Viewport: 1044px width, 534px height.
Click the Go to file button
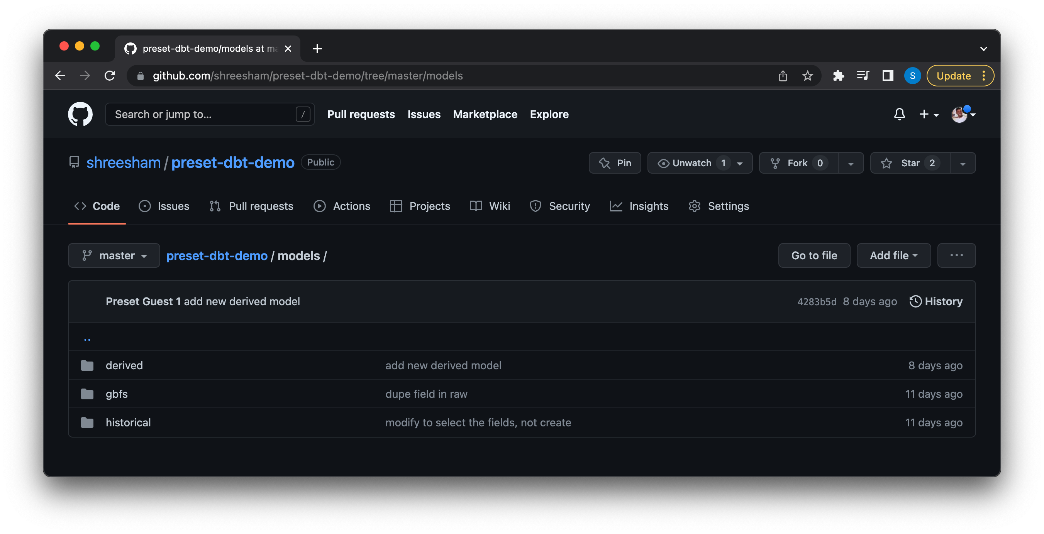coord(814,255)
